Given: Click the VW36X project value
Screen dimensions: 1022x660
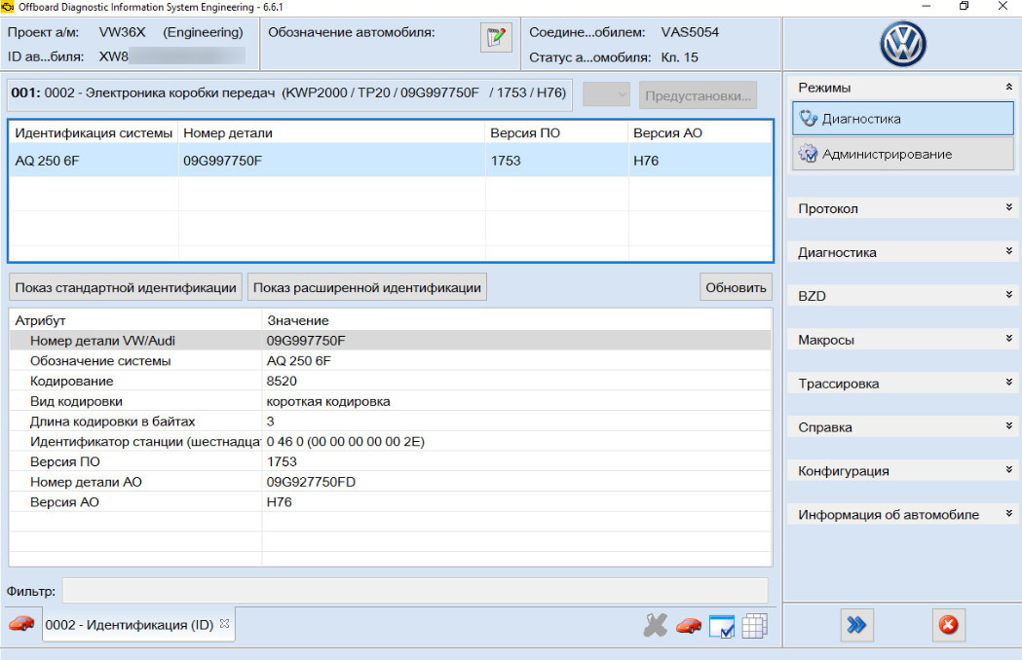Looking at the screenshot, I should [122, 32].
